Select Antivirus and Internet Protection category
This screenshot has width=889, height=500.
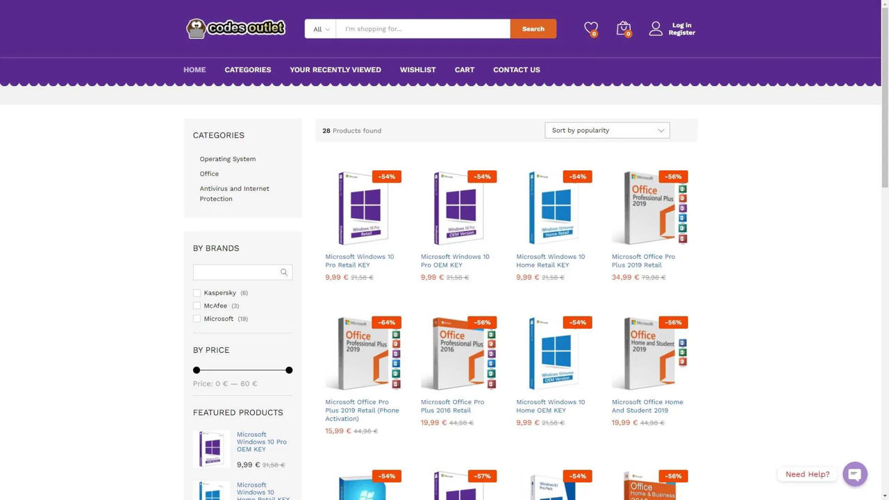235,194
